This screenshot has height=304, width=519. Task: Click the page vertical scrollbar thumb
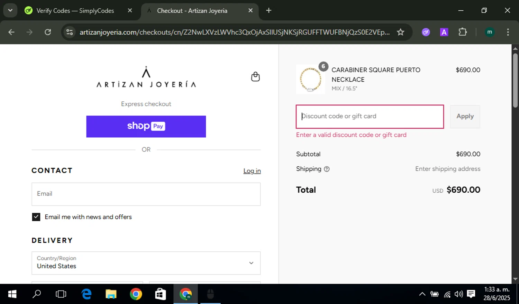pyautogui.click(x=515, y=80)
